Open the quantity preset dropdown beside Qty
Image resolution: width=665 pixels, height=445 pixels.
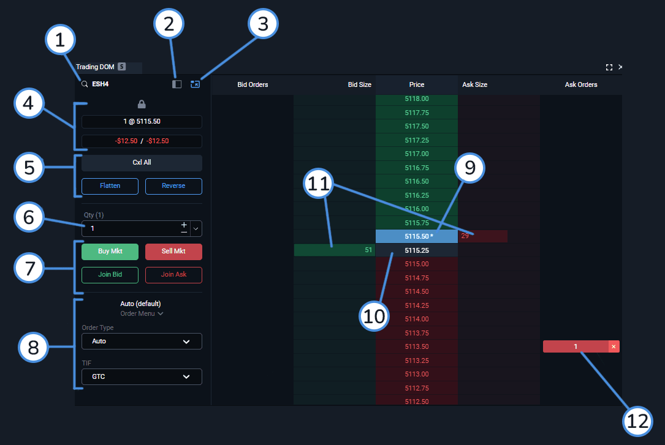[196, 228]
